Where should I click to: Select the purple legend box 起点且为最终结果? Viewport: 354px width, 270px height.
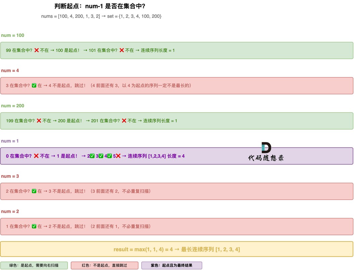click(x=172, y=265)
